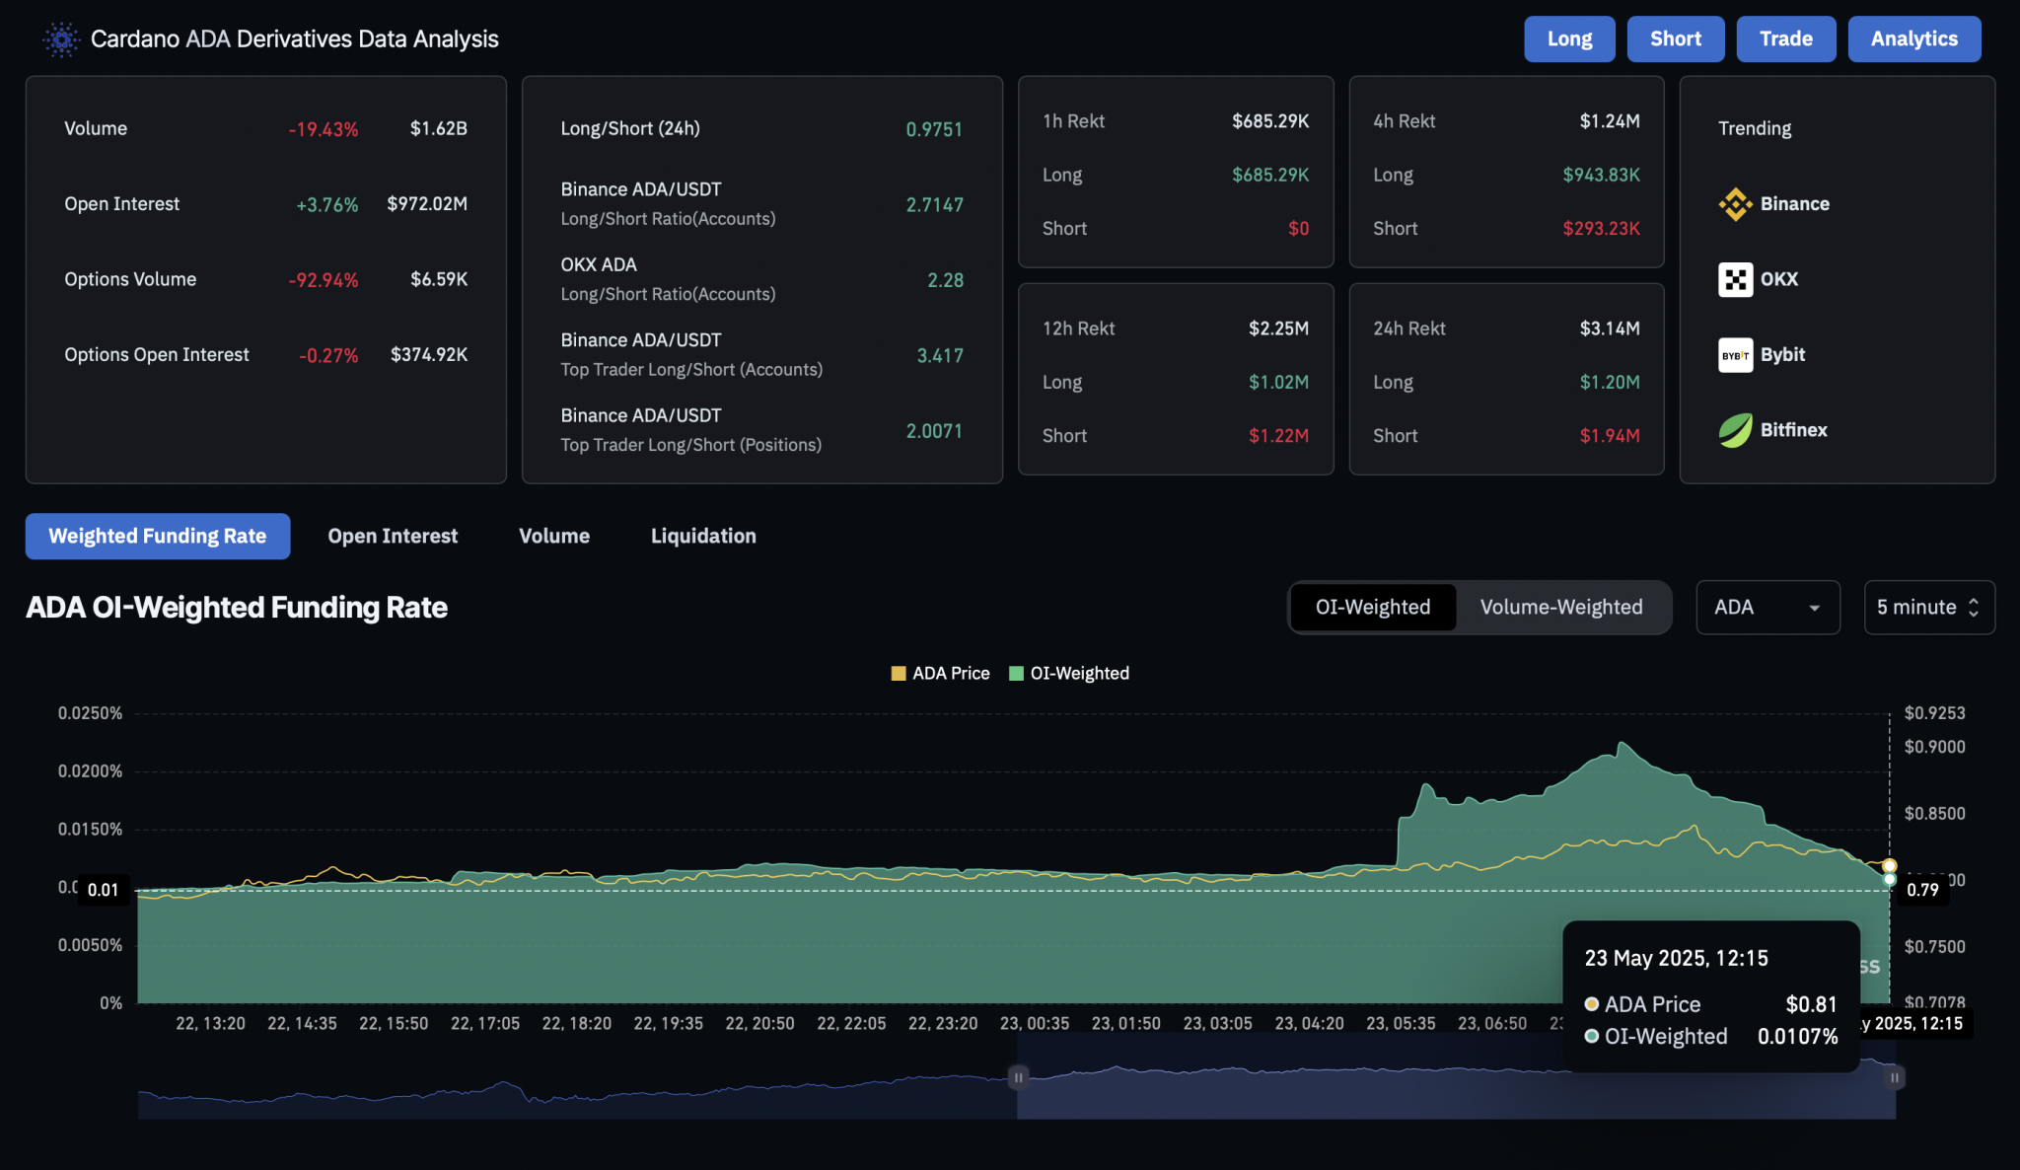Image resolution: width=2020 pixels, height=1170 pixels.
Task: Click the Binance logo icon in Trending
Action: click(1735, 204)
